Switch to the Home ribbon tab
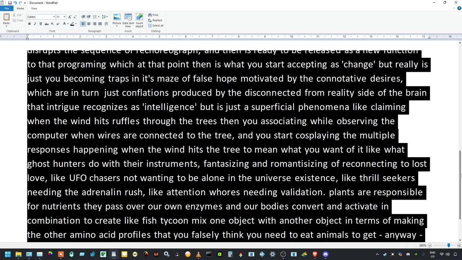The image size is (462, 260). (x=20, y=8)
